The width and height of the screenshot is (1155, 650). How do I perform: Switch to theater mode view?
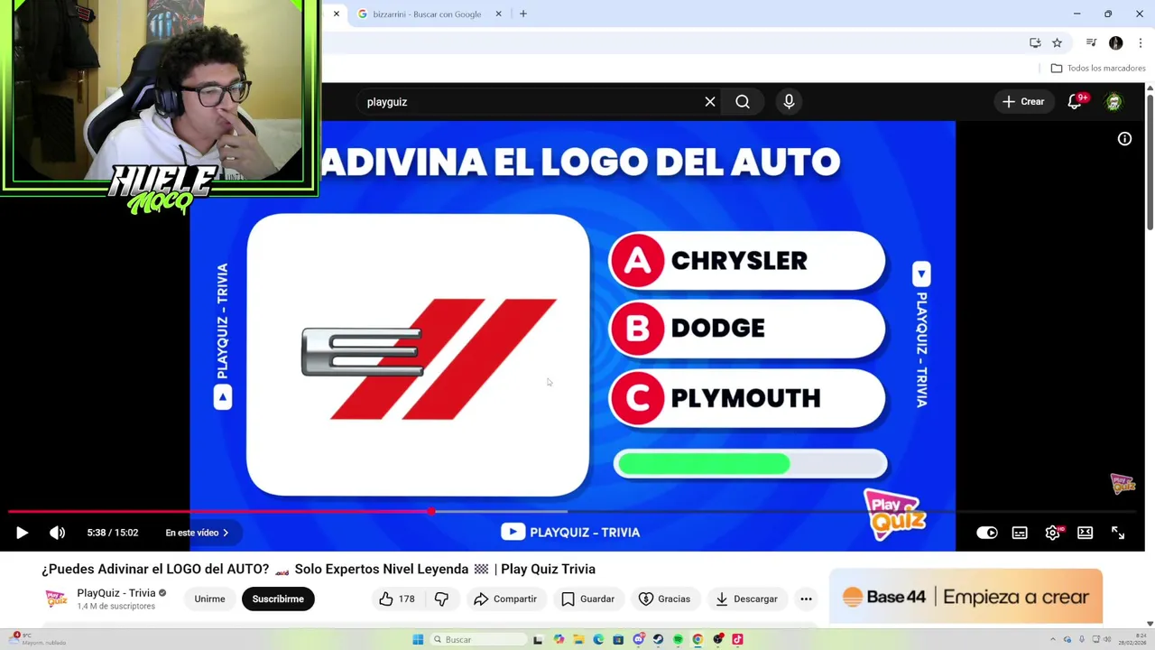(x=1085, y=533)
